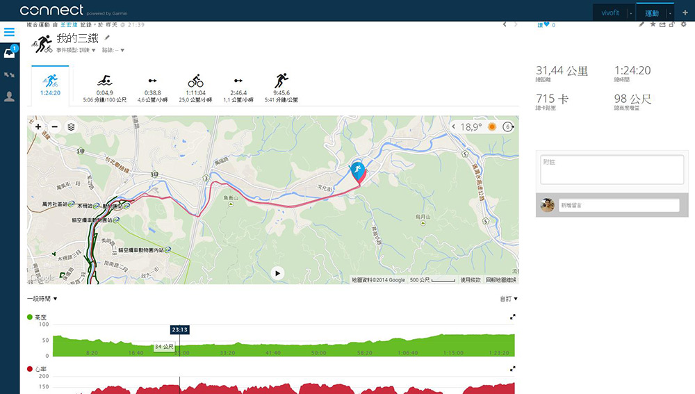Viewport: 695px width, 394px height.
Task: Select the cycling segment icon
Action: (195, 81)
